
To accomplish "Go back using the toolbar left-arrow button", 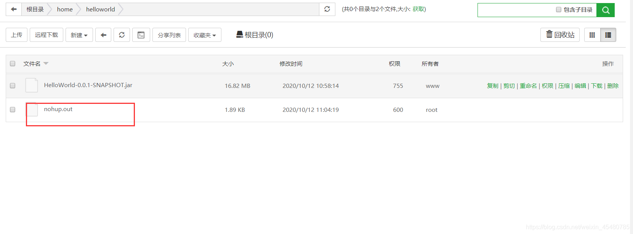I will (x=103, y=35).
